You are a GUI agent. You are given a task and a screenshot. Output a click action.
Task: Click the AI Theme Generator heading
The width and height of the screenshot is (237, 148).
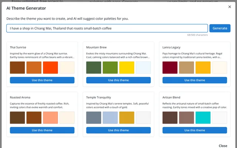26,8
